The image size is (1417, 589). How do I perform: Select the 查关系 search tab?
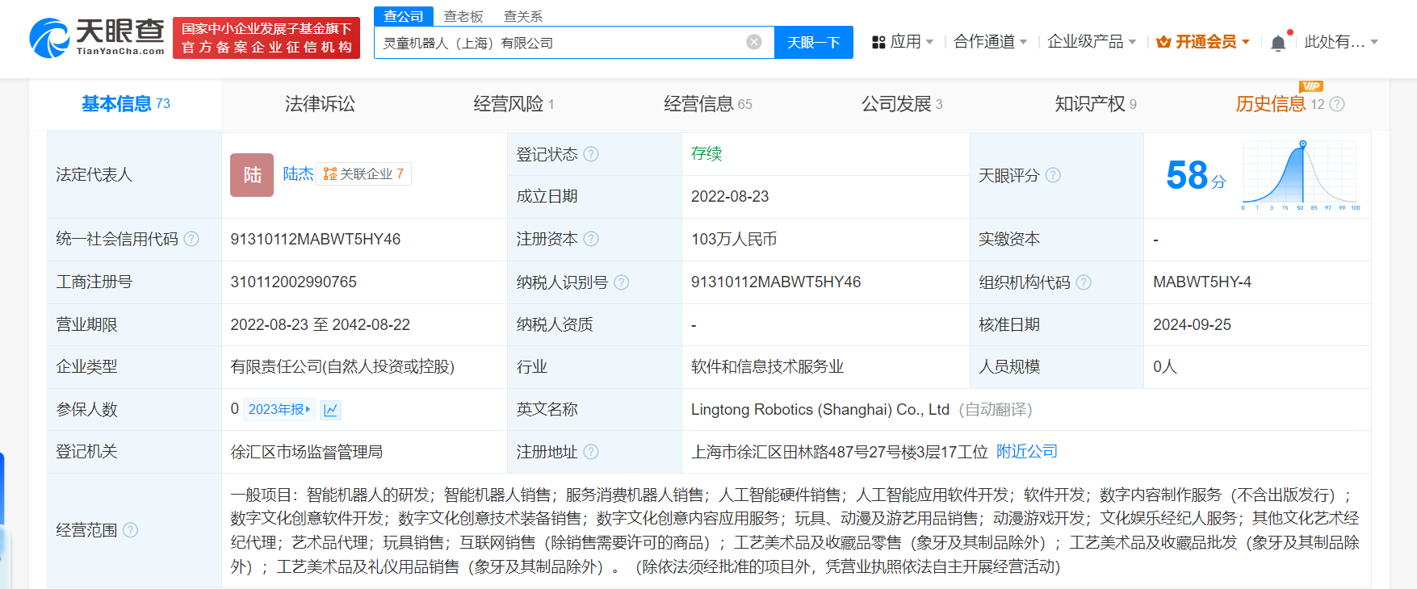(x=523, y=16)
